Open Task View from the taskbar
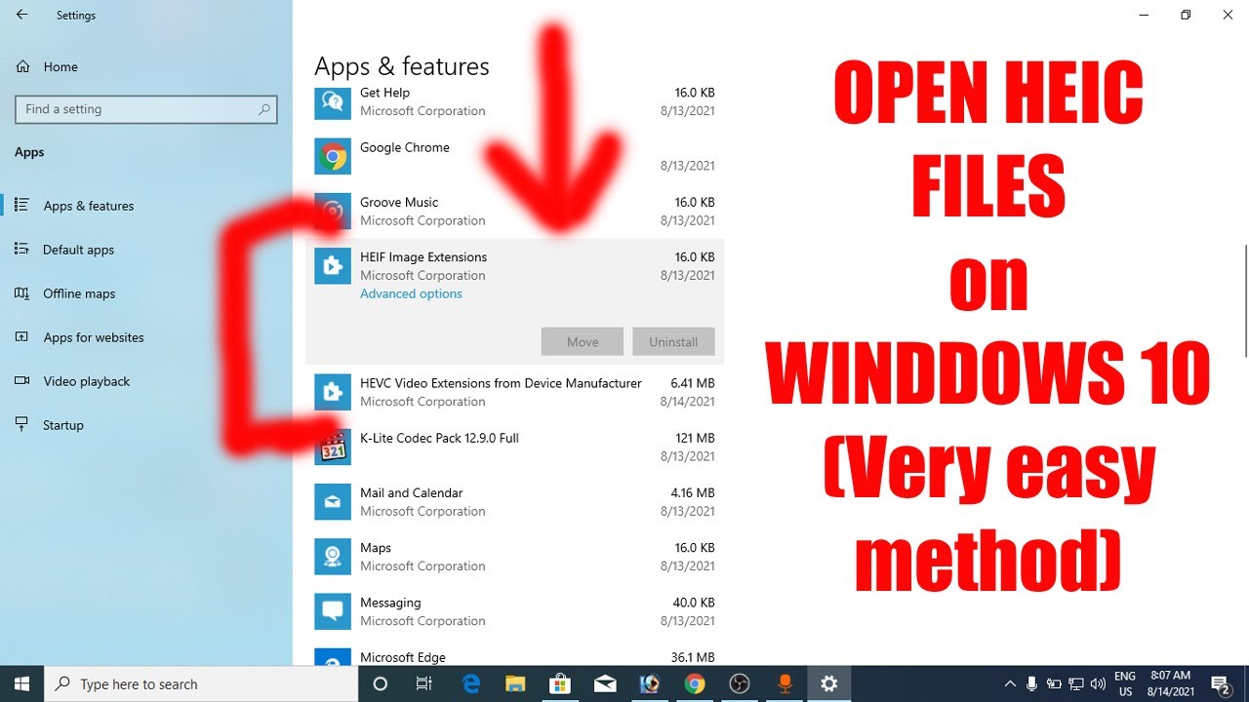 coord(424,683)
